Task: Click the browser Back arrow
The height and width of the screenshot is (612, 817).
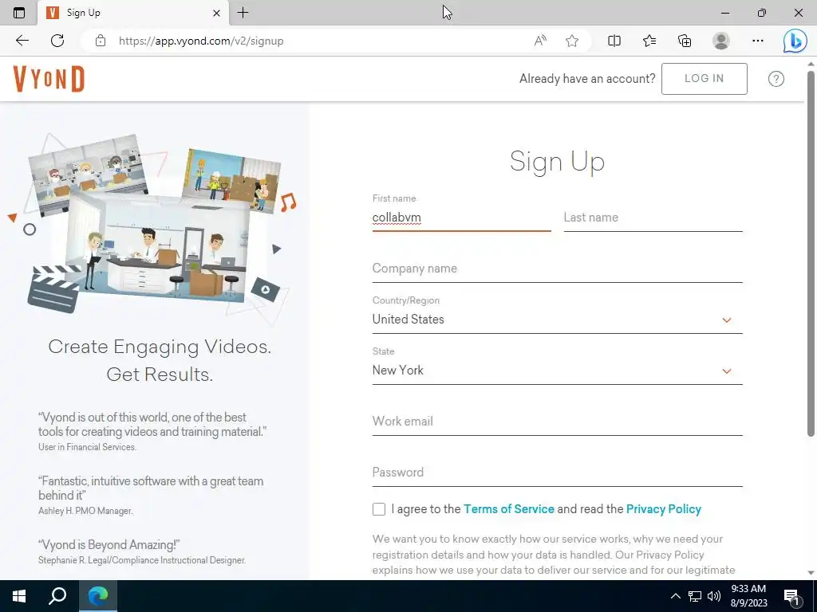Action: [x=22, y=41]
